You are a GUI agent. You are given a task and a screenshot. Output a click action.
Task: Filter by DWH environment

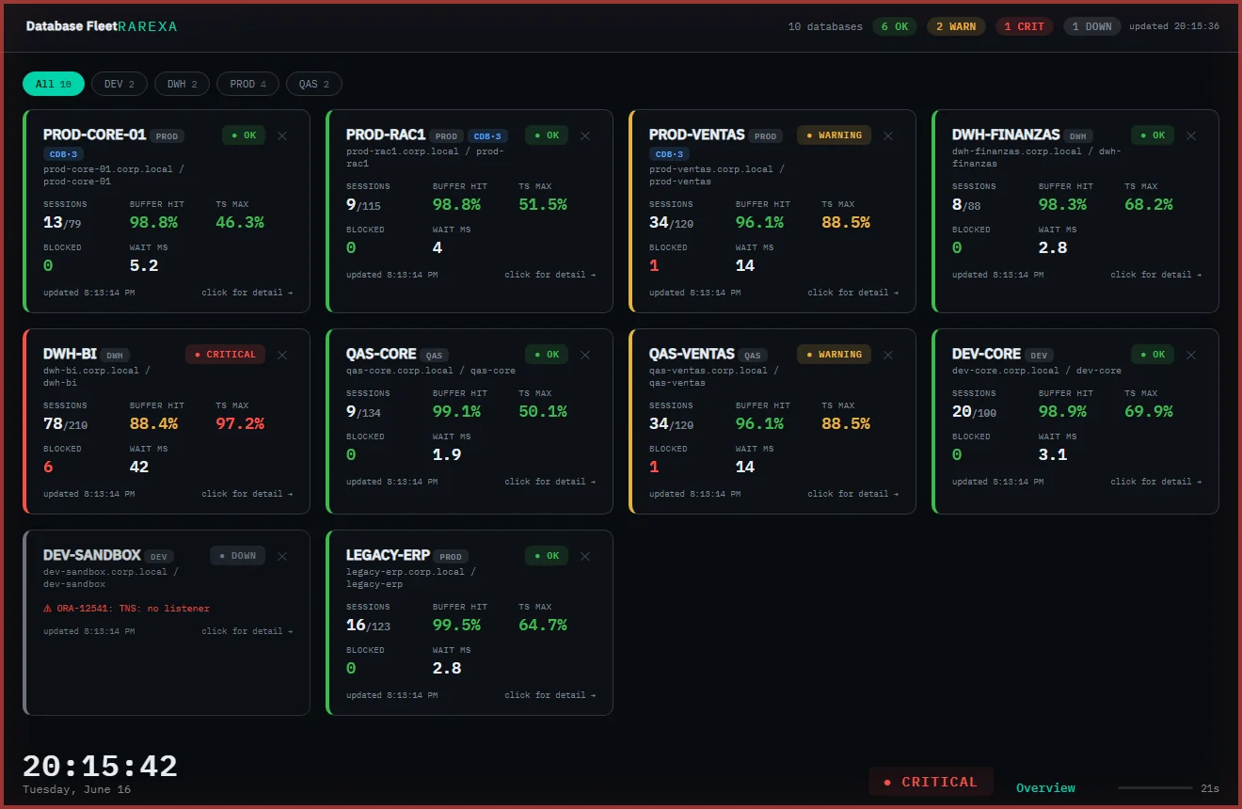coord(183,84)
